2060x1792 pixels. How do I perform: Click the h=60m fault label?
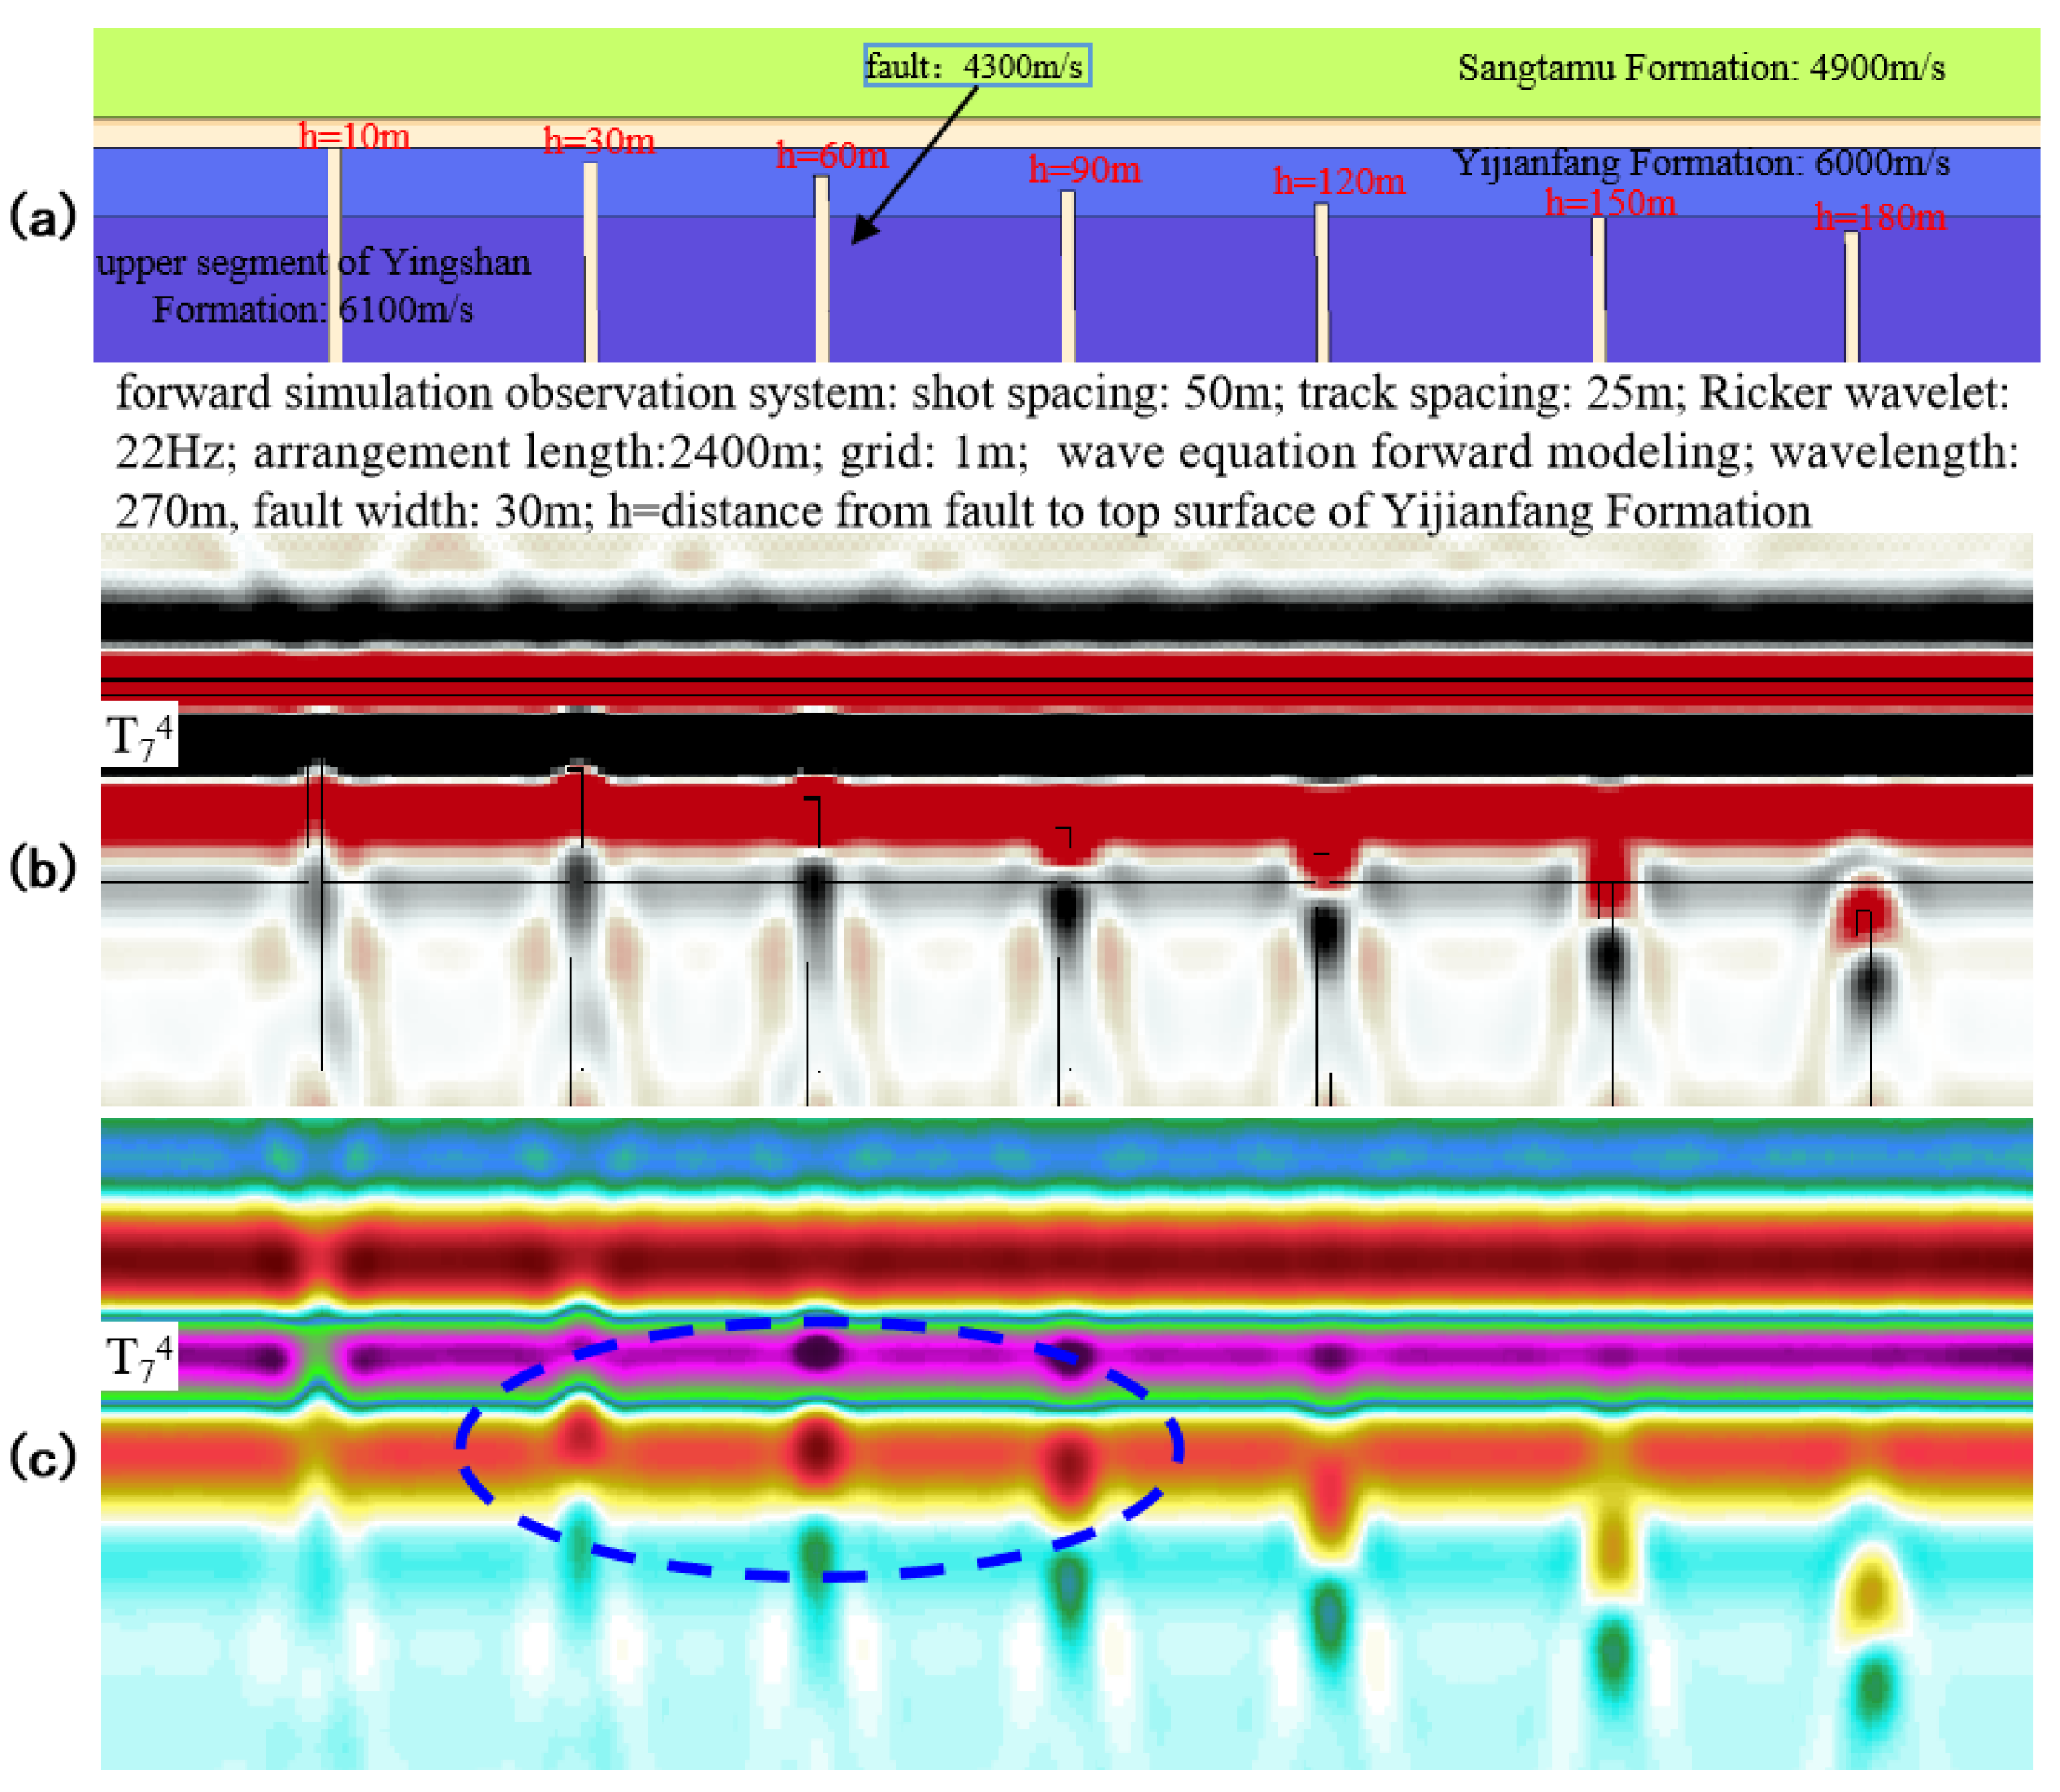tap(831, 156)
